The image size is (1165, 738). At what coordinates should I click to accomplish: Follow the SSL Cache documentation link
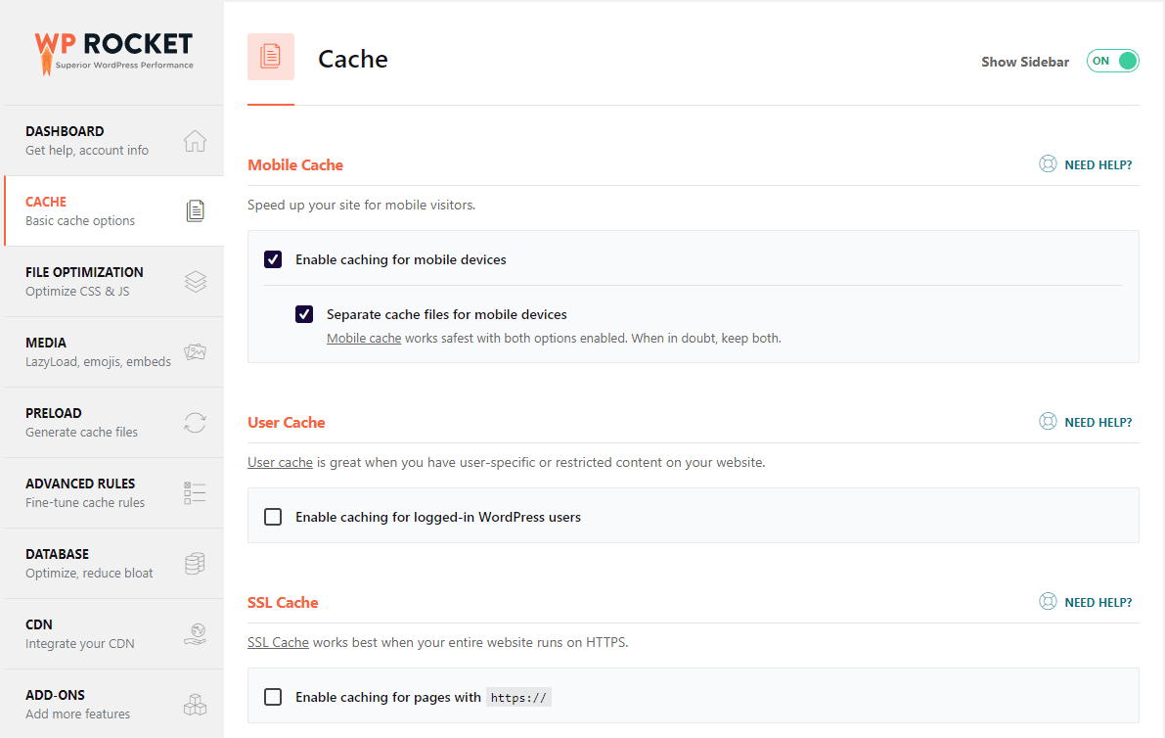click(x=278, y=642)
